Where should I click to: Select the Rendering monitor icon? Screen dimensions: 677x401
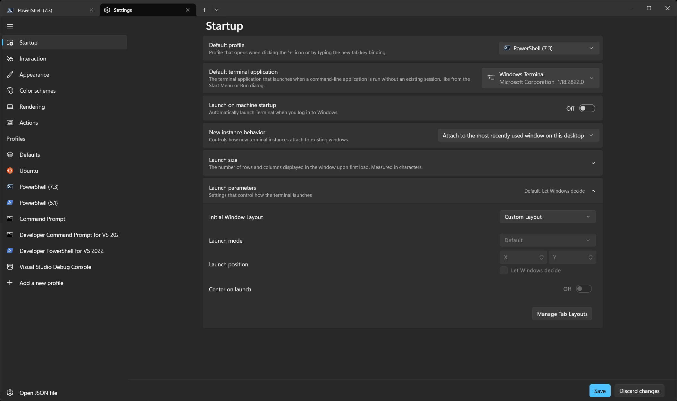(10, 106)
